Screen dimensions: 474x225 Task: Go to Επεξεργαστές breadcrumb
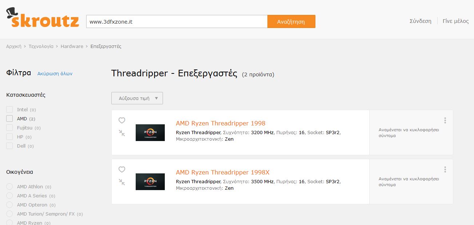point(106,47)
